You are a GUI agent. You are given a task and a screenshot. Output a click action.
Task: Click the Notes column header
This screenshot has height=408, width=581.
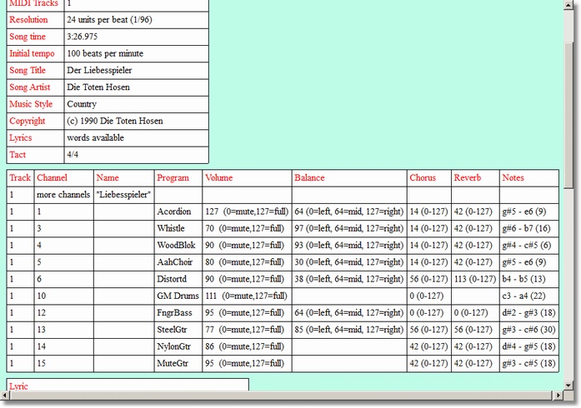513,178
